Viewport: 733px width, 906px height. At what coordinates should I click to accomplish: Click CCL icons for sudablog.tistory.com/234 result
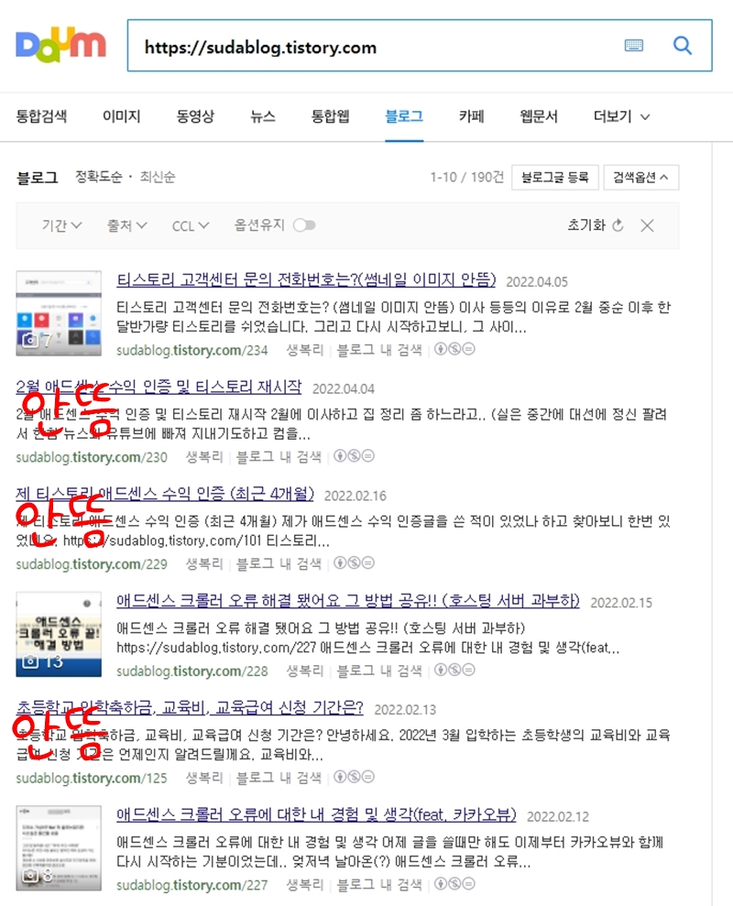click(454, 349)
